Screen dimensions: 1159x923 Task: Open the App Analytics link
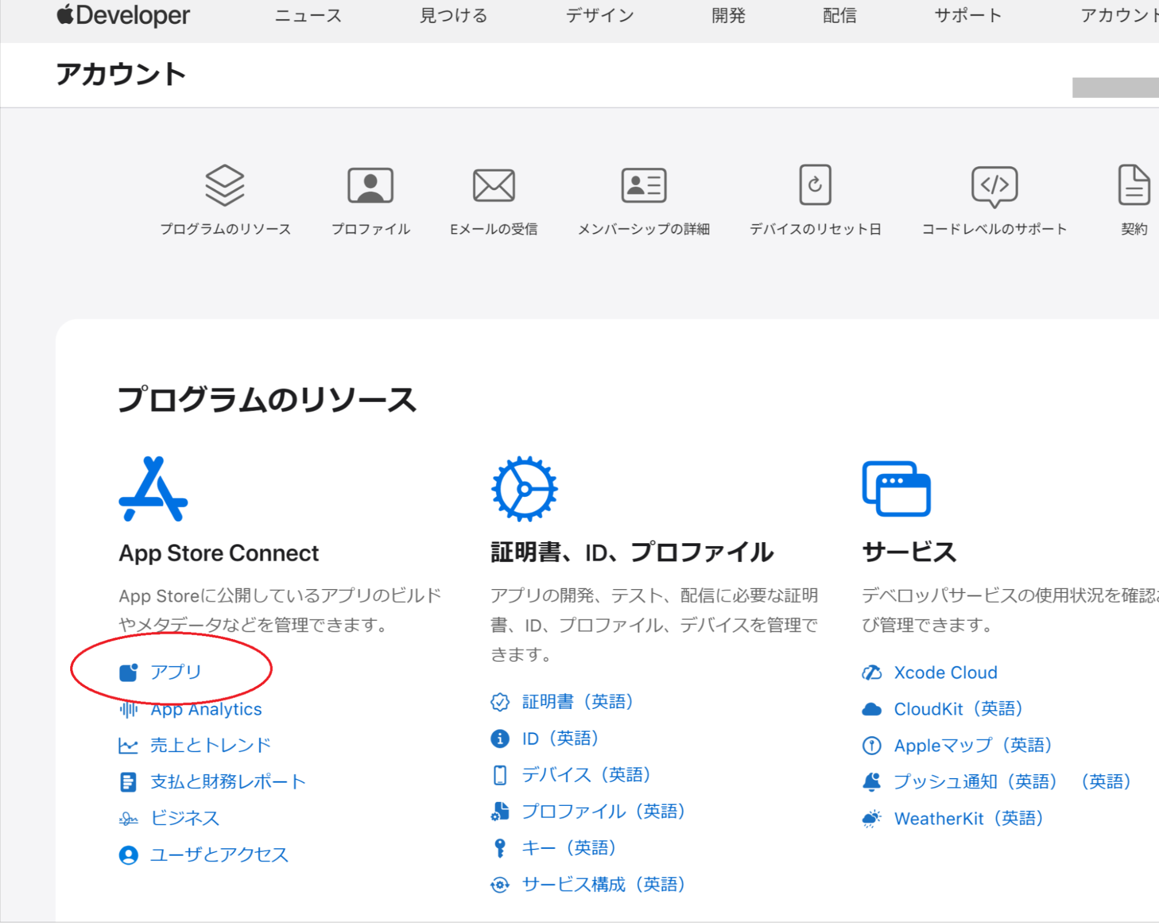(206, 709)
